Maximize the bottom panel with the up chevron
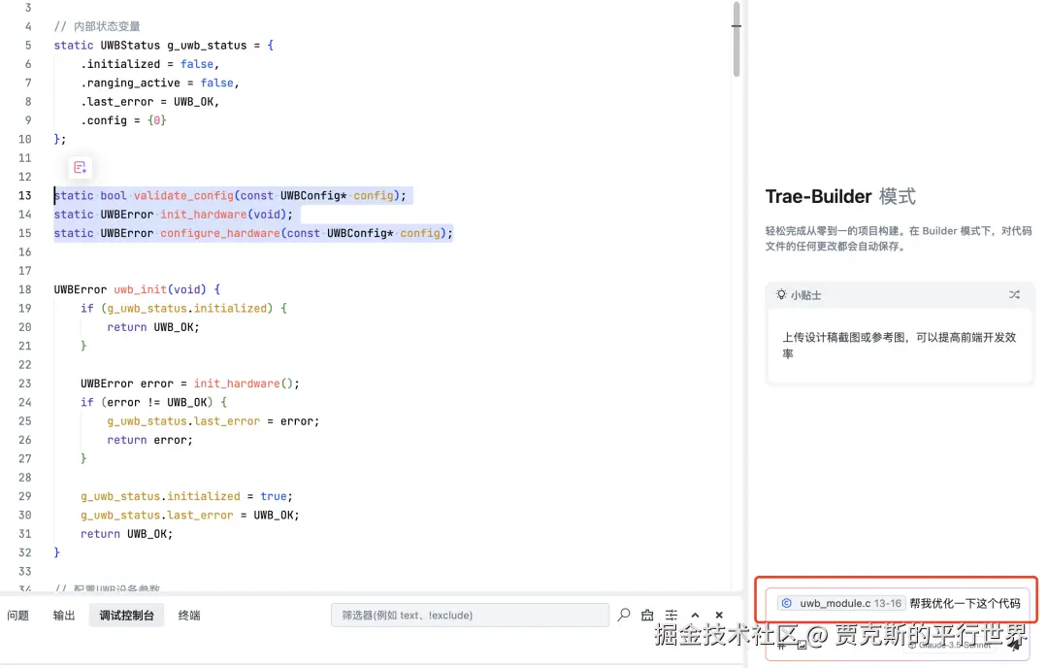The width and height of the screenshot is (1048, 668). tap(695, 616)
